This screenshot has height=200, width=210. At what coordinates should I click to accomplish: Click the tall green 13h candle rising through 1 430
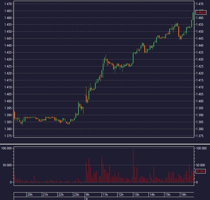(x=133, y=58)
